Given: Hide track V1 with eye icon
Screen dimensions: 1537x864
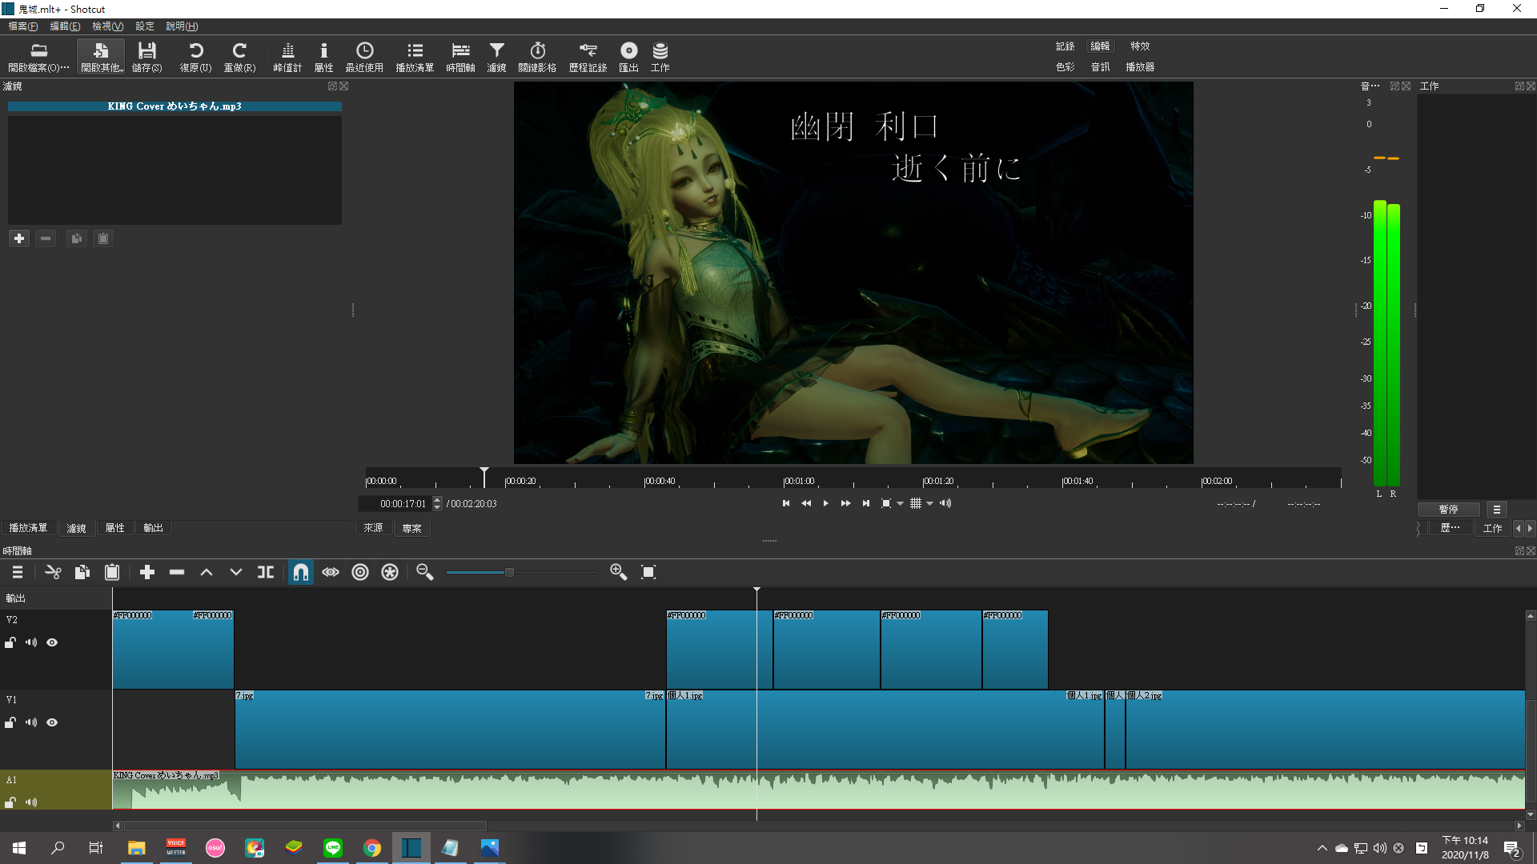Looking at the screenshot, I should pos(52,722).
